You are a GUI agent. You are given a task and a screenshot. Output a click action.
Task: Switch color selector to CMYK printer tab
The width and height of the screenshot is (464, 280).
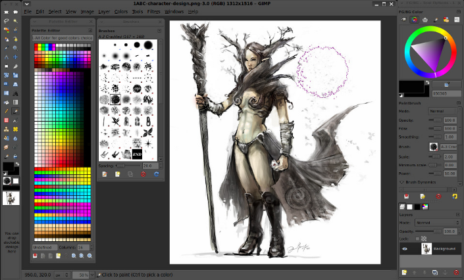pyautogui.click(x=425, y=20)
